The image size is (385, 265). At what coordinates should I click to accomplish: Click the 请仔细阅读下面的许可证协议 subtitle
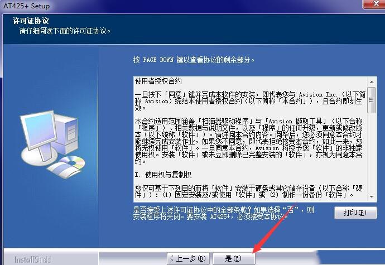pos(65,31)
